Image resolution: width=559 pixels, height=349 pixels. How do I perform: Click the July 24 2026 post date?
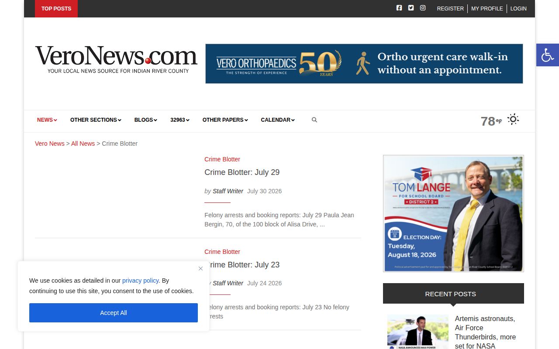265,283
